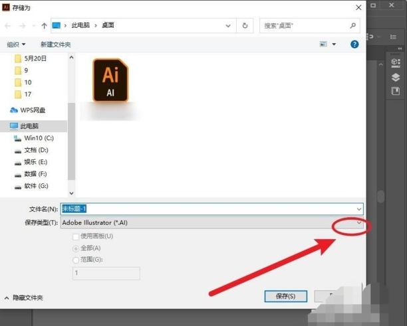Select folder 10 in sidebar
The height and width of the screenshot is (326, 407).
[23, 82]
